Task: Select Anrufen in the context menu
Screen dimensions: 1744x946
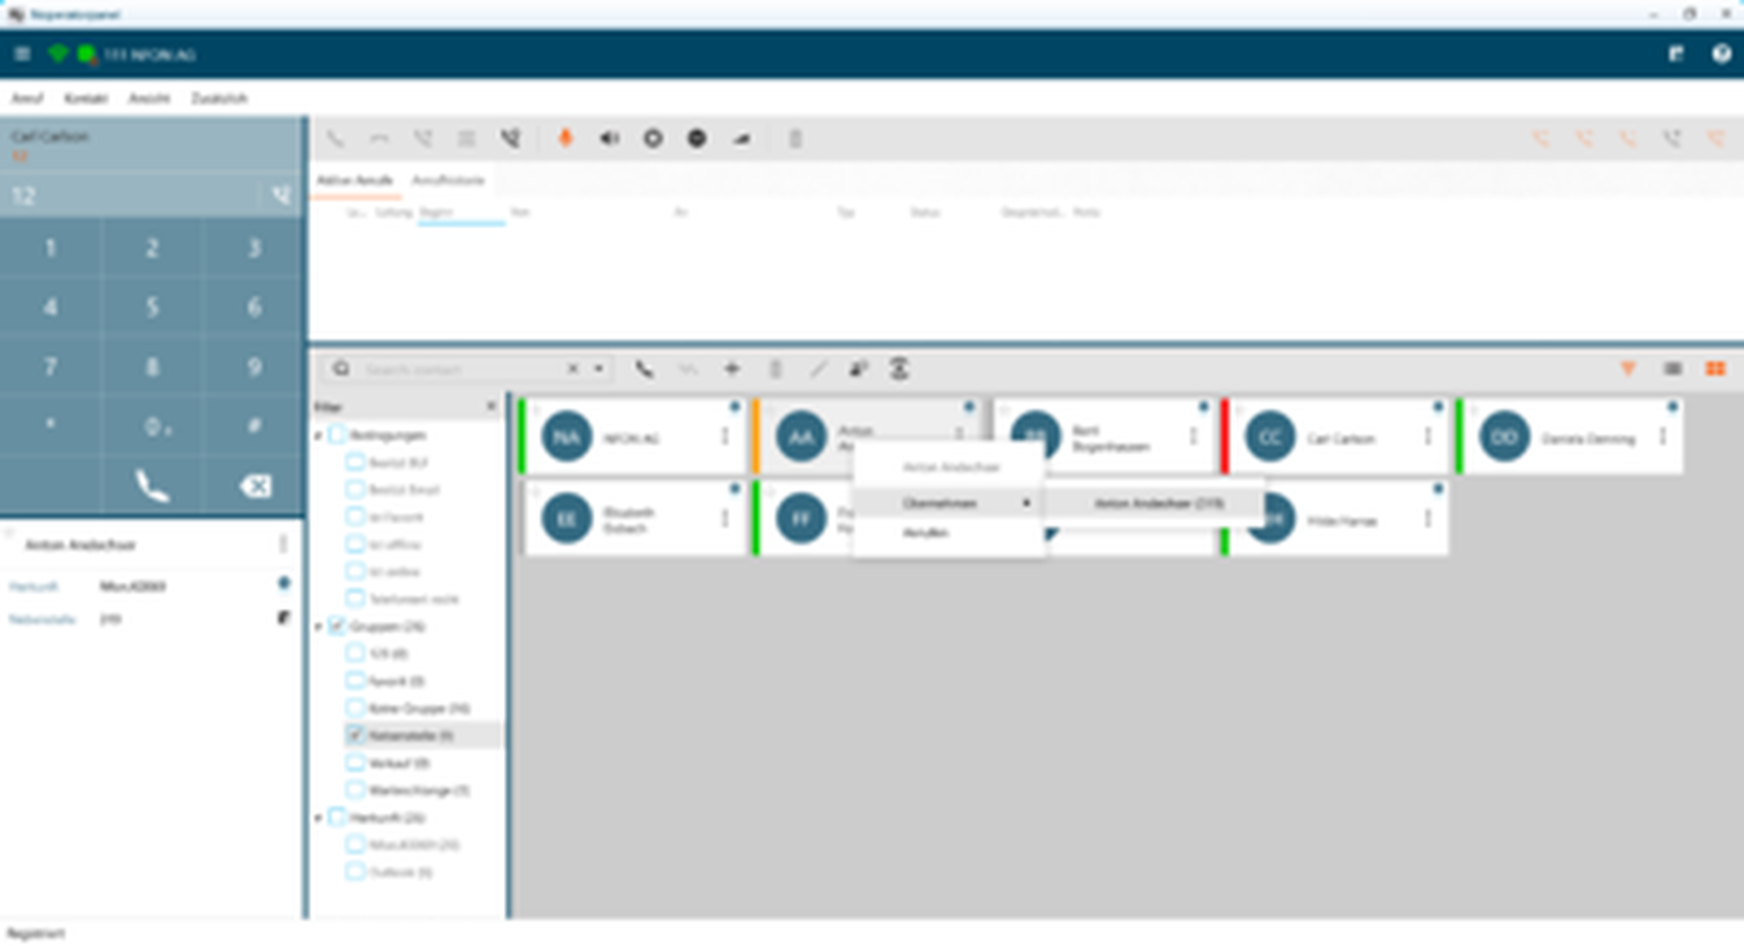Action: [925, 533]
